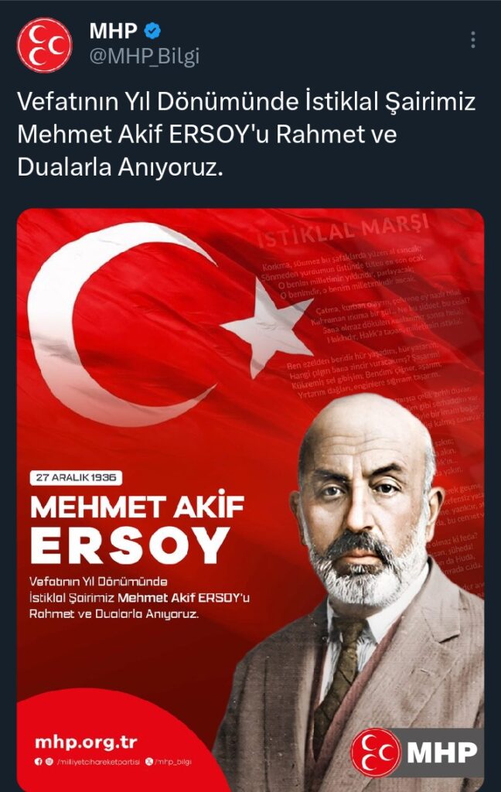Image resolution: width=501 pixels, height=792 pixels.
Task: Click the tweet text about Mehmet Akif ERSOY
Action: pos(247,135)
